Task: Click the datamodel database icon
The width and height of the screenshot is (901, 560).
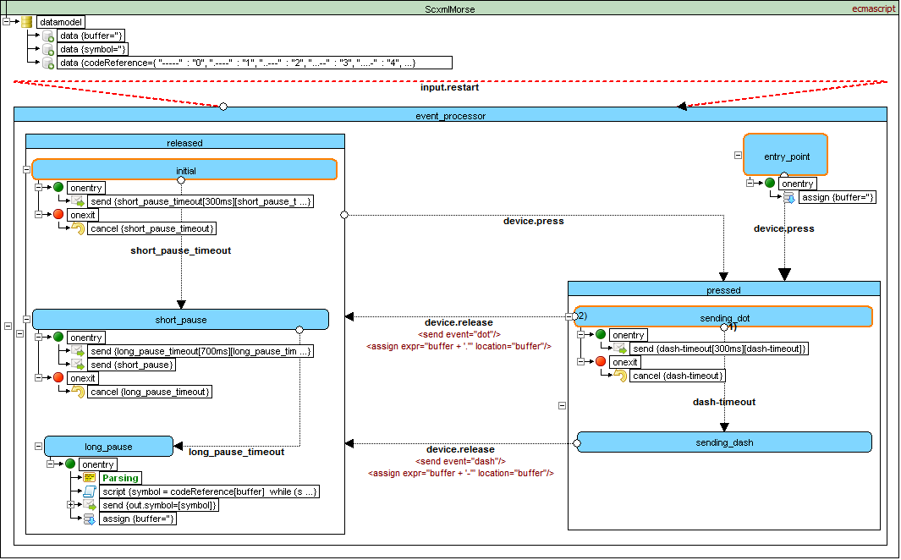Action: tap(26, 22)
